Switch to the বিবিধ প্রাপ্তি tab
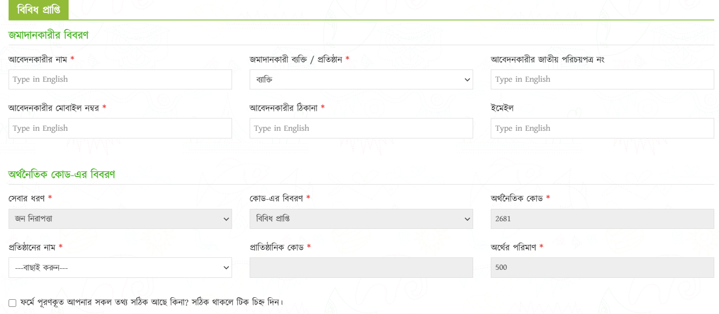Viewport: 719px width, 314px height. click(38, 10)
